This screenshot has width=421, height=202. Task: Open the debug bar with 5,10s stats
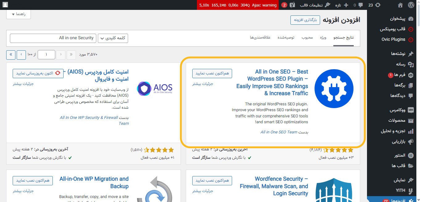[238, 5]
